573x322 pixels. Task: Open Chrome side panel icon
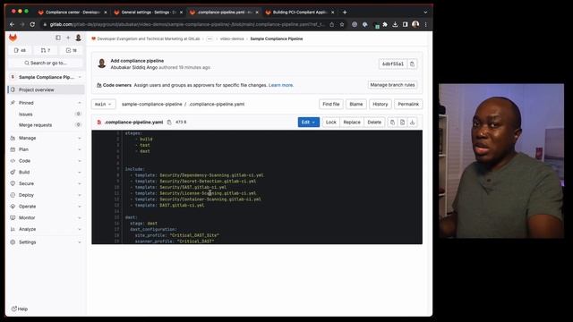[x=405, y=24]
